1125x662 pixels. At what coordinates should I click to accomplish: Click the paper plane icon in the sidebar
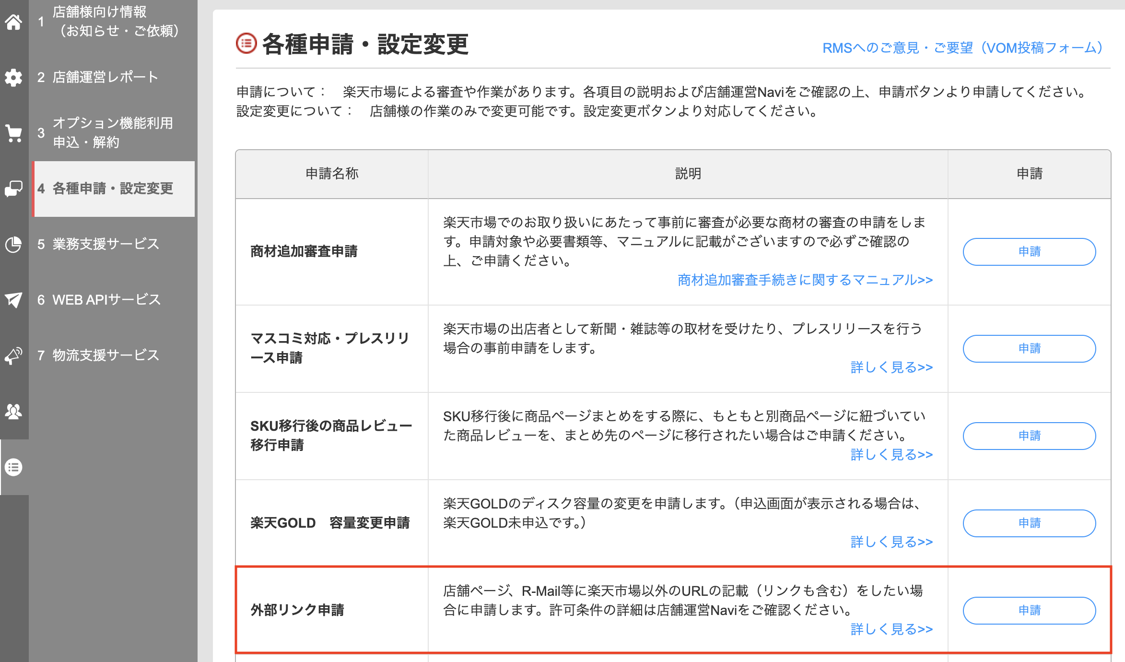[x=13, y=300]
